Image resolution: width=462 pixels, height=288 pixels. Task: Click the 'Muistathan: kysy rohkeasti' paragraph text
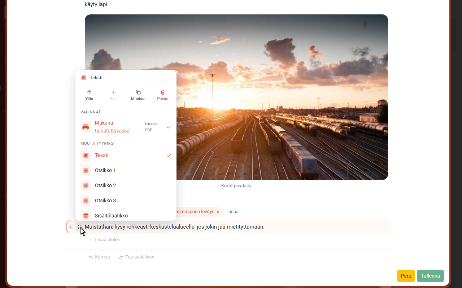175,227
